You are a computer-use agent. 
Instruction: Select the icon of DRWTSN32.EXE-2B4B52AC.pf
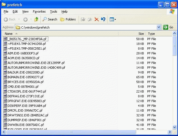(5, 115)
